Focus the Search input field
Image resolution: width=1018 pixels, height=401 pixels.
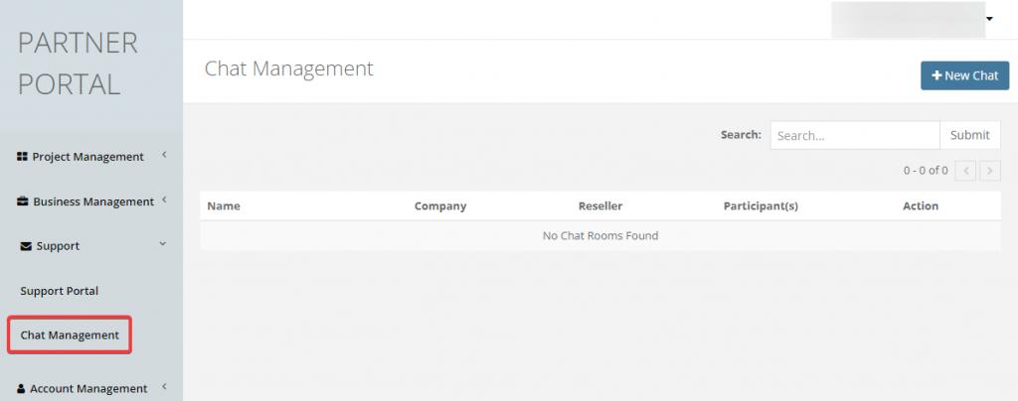point(854,135)
